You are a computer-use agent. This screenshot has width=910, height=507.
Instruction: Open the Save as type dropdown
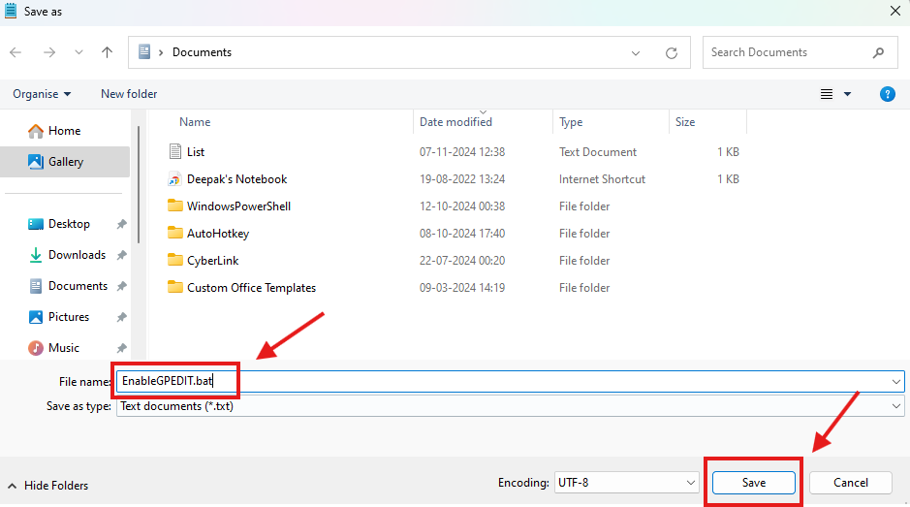click(x=510, y=406)
